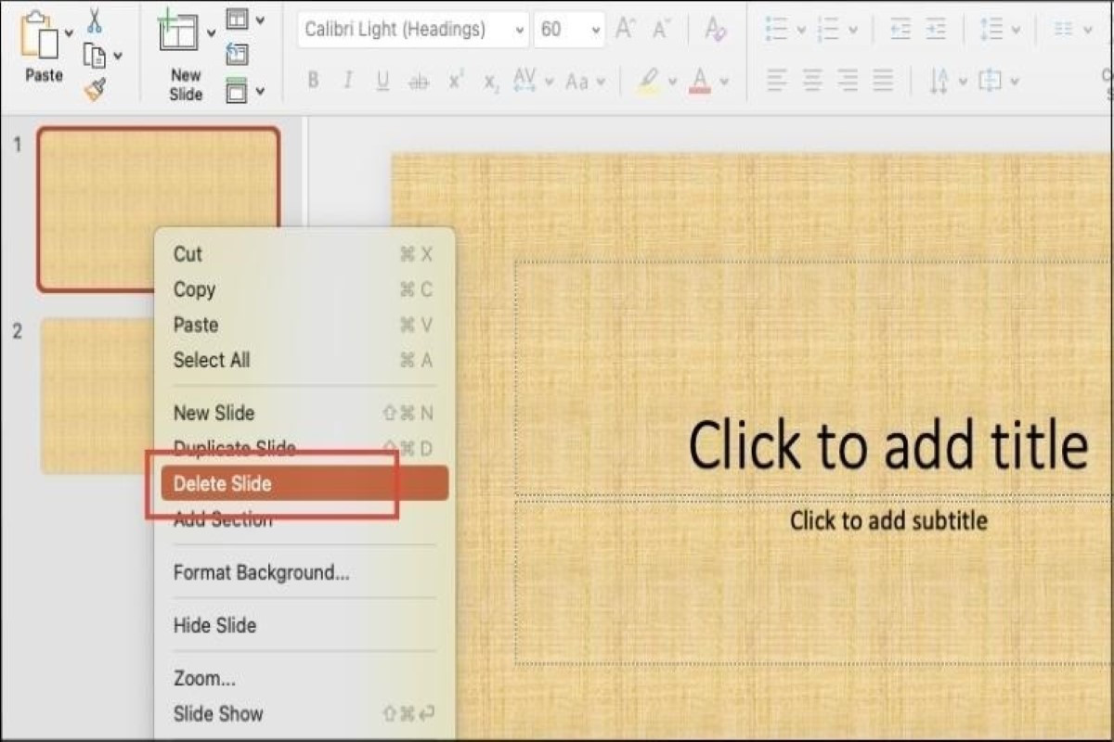Open the font color dropdown arrow
This screenshot has width=1114, height=742.
tap(725, 82)
